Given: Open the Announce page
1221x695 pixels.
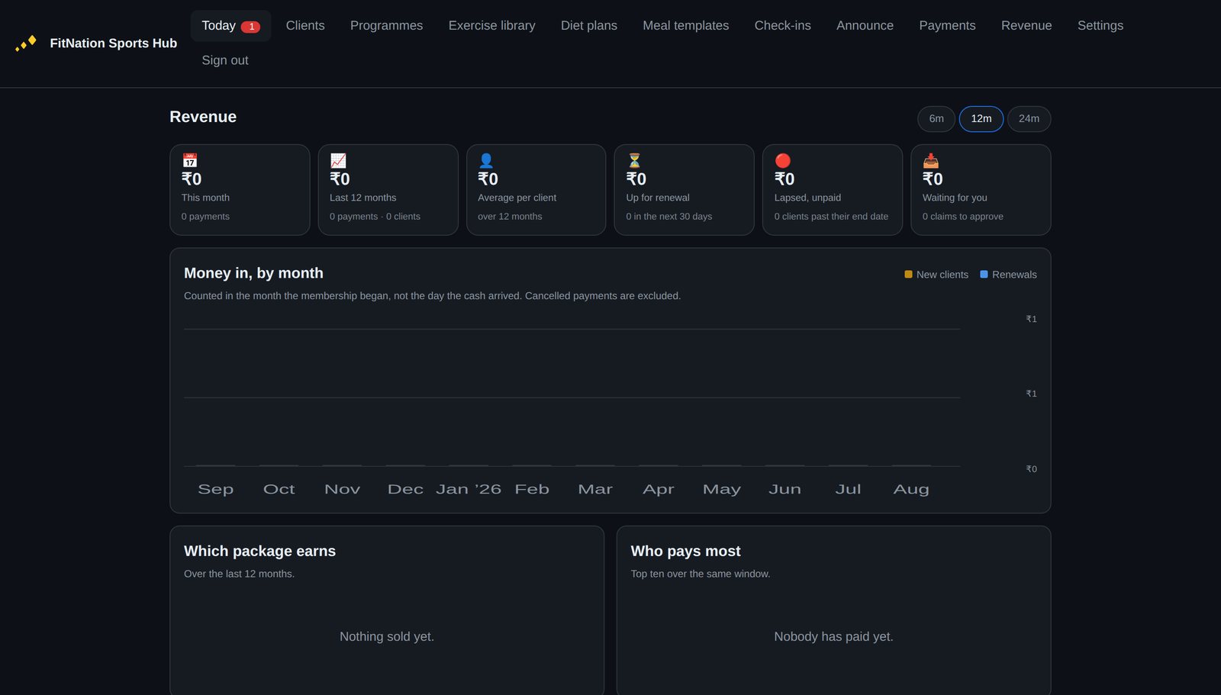Looking at the screenshot, I should [x=865, y=26].
